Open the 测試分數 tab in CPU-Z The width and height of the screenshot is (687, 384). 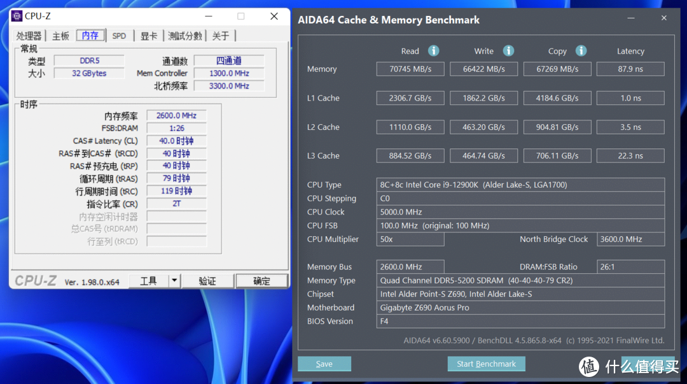185,36
